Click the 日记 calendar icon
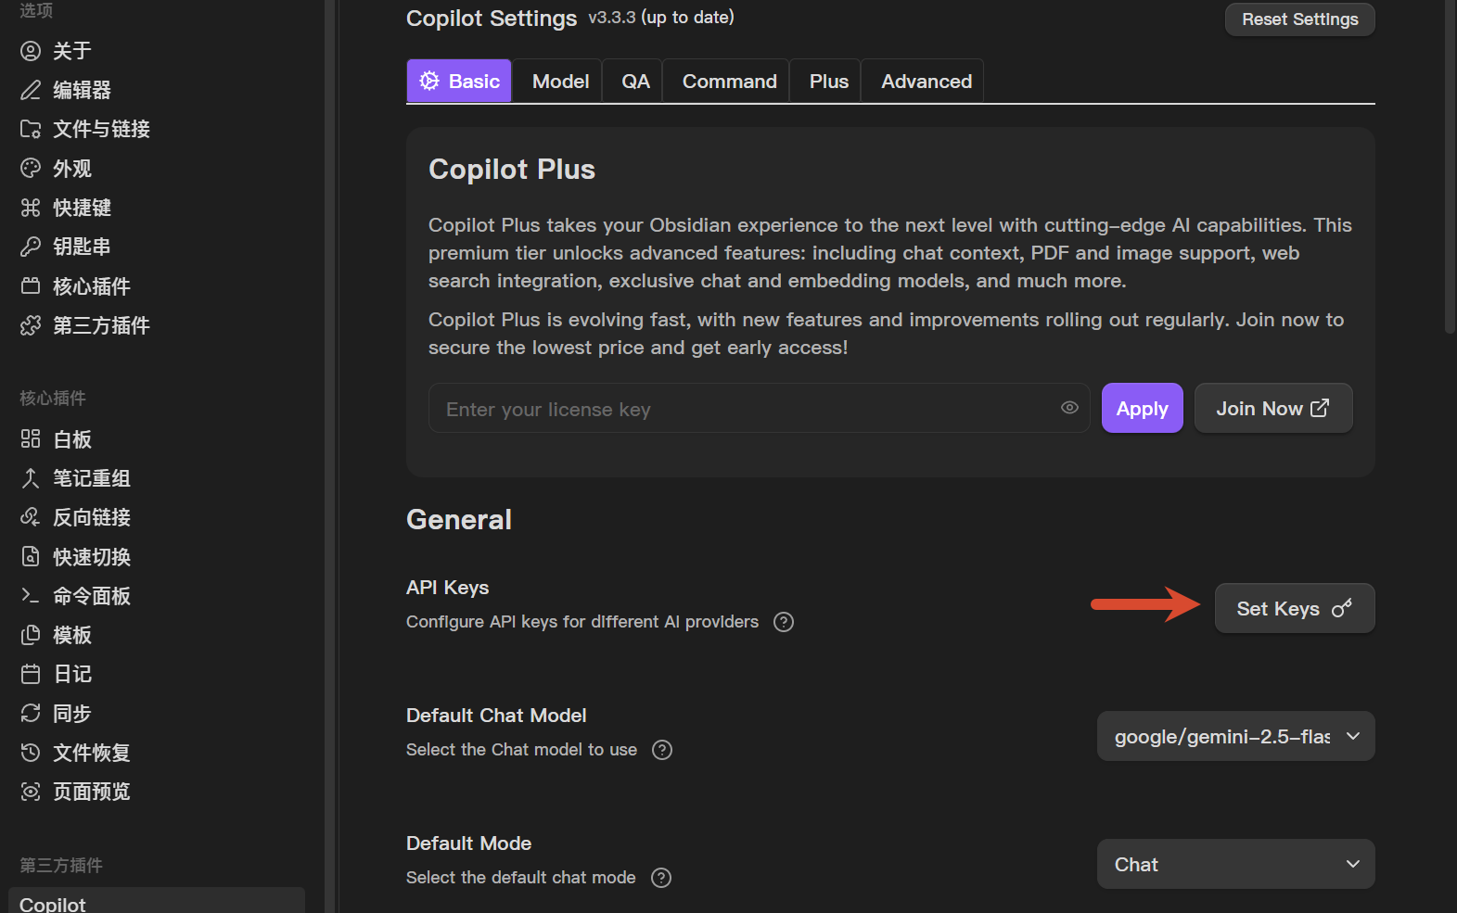 [31, 674]
